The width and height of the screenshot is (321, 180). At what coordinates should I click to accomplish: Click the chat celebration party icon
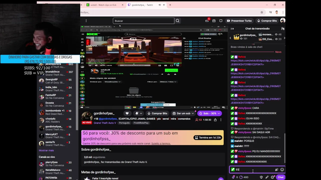[277, 169]
